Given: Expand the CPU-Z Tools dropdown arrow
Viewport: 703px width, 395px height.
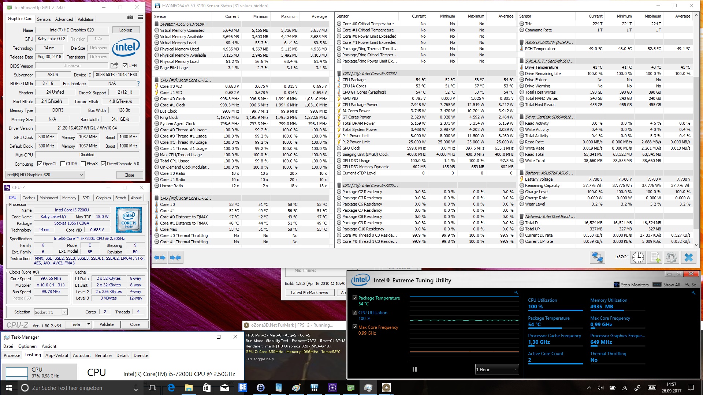Looking at the screenshot, I should [89, 324].
